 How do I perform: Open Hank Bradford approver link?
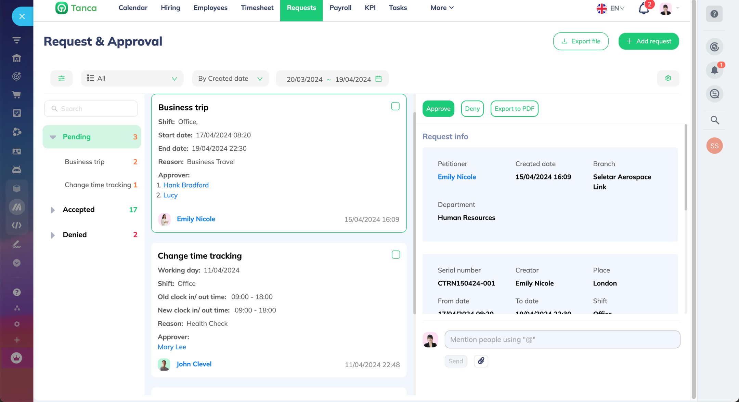(186, 185)
